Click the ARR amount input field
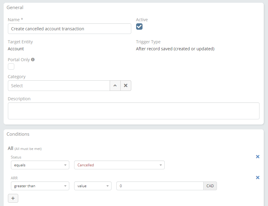Viewport: 268px width, 206px height. tap(160, 186)
